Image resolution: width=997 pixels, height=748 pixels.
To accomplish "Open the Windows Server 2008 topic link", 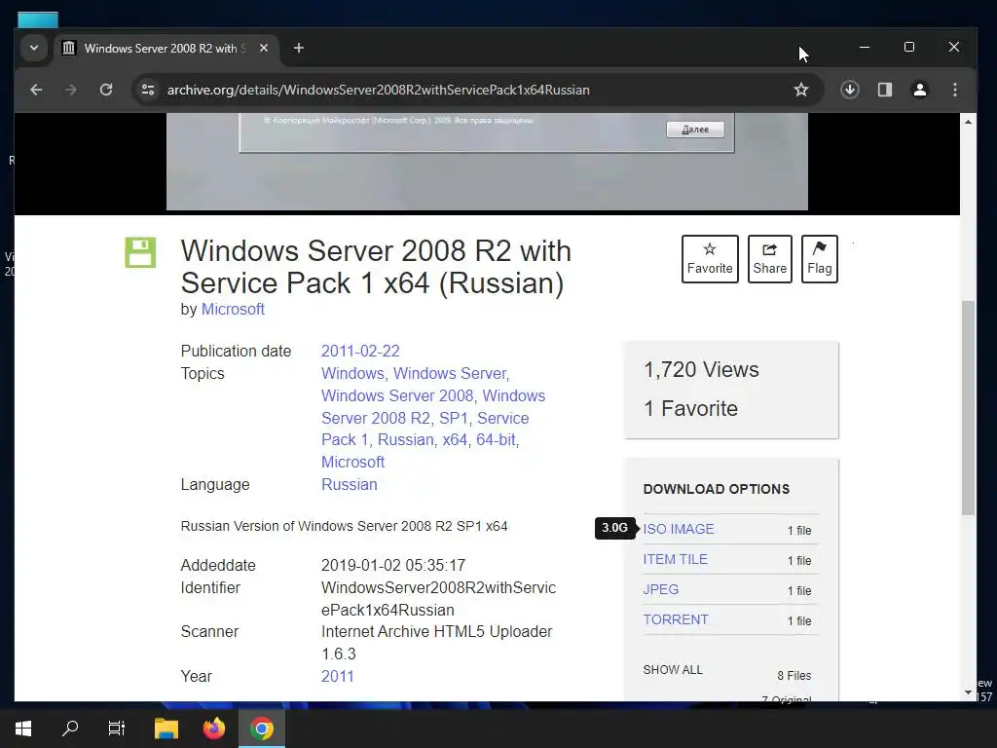I will pyautogui.click(x=397, y=395).
